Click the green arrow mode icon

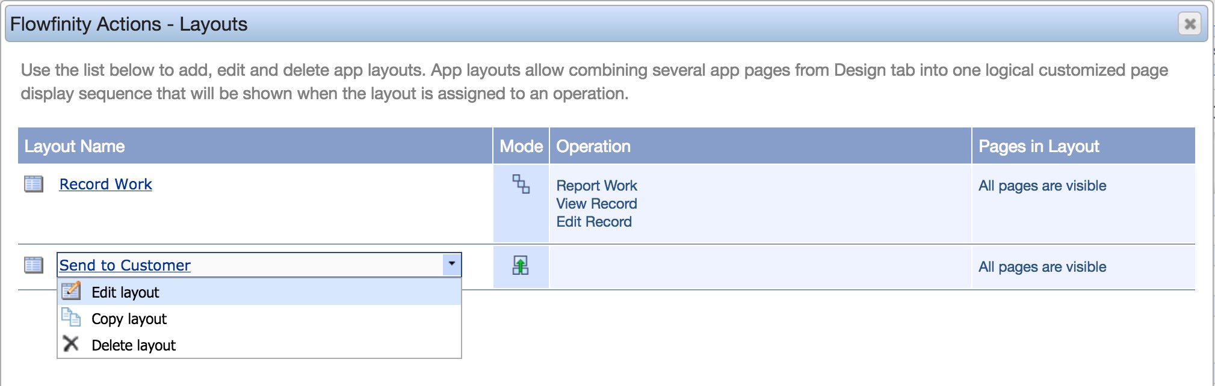tap(521, 265)
